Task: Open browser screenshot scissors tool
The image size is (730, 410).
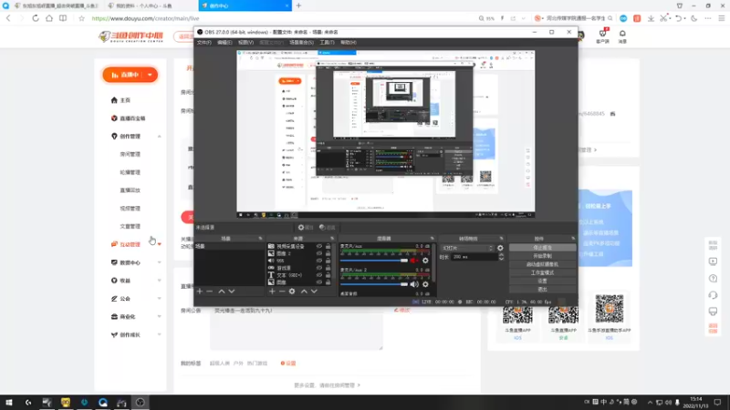Action: click(x=664, y=18)
